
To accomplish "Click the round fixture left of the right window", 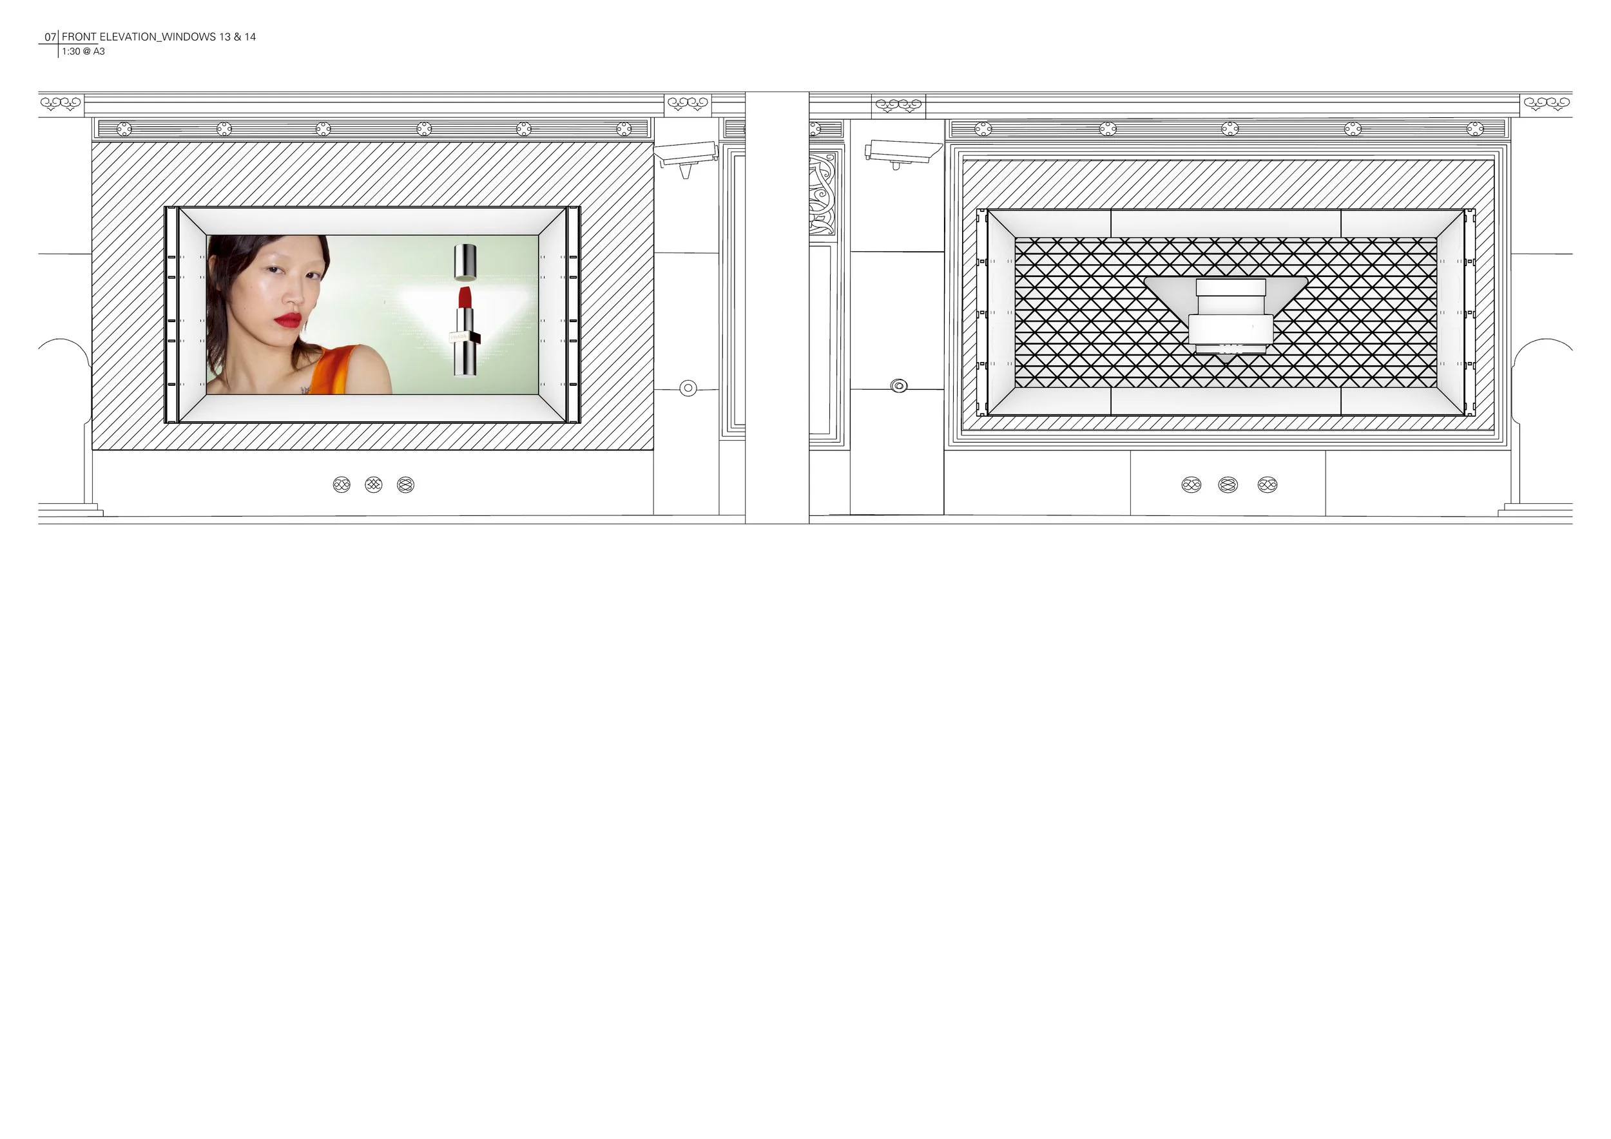I will click(899, 386).
